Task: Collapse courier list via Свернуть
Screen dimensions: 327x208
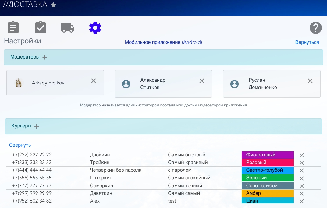Action: pyautogui.click(x=20, y=145)
